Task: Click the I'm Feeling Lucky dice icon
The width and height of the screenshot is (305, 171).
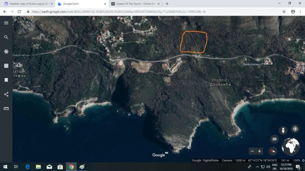Action: tap(6, 66)
